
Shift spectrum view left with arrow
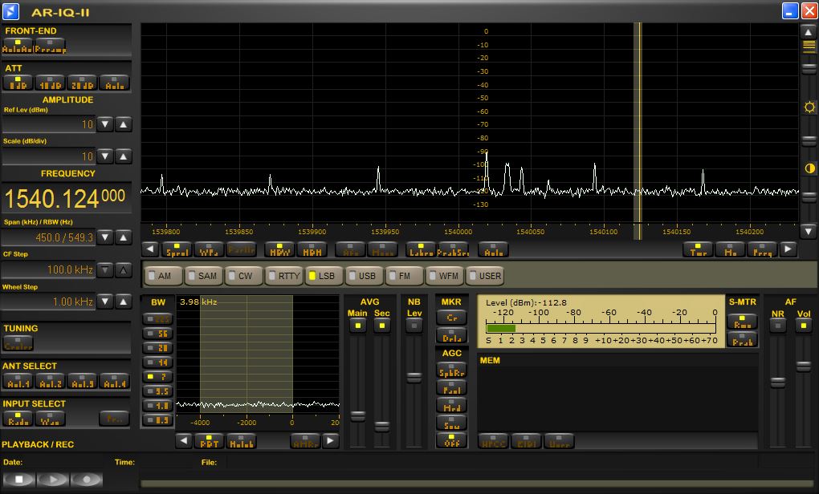(150, 249)
